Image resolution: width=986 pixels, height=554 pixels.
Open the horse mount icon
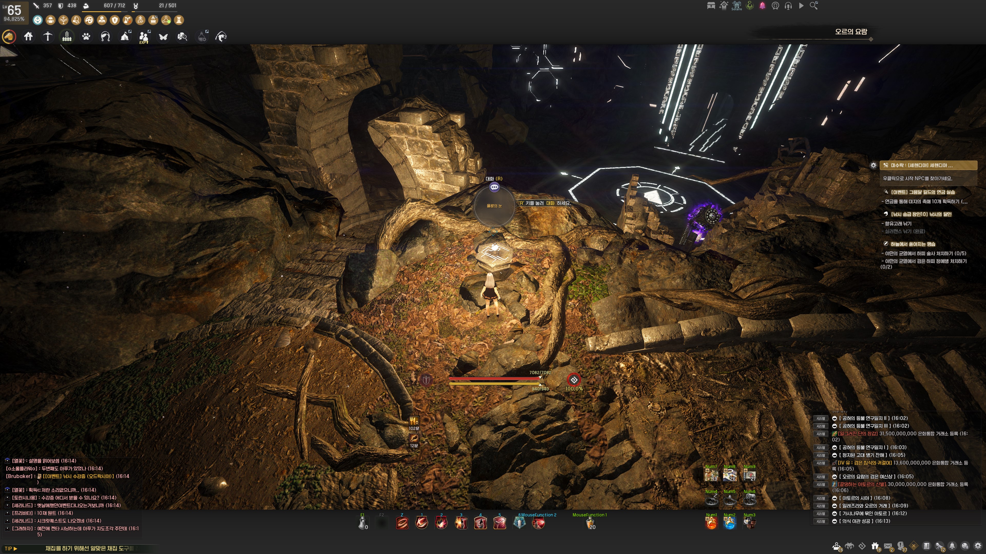9,37
